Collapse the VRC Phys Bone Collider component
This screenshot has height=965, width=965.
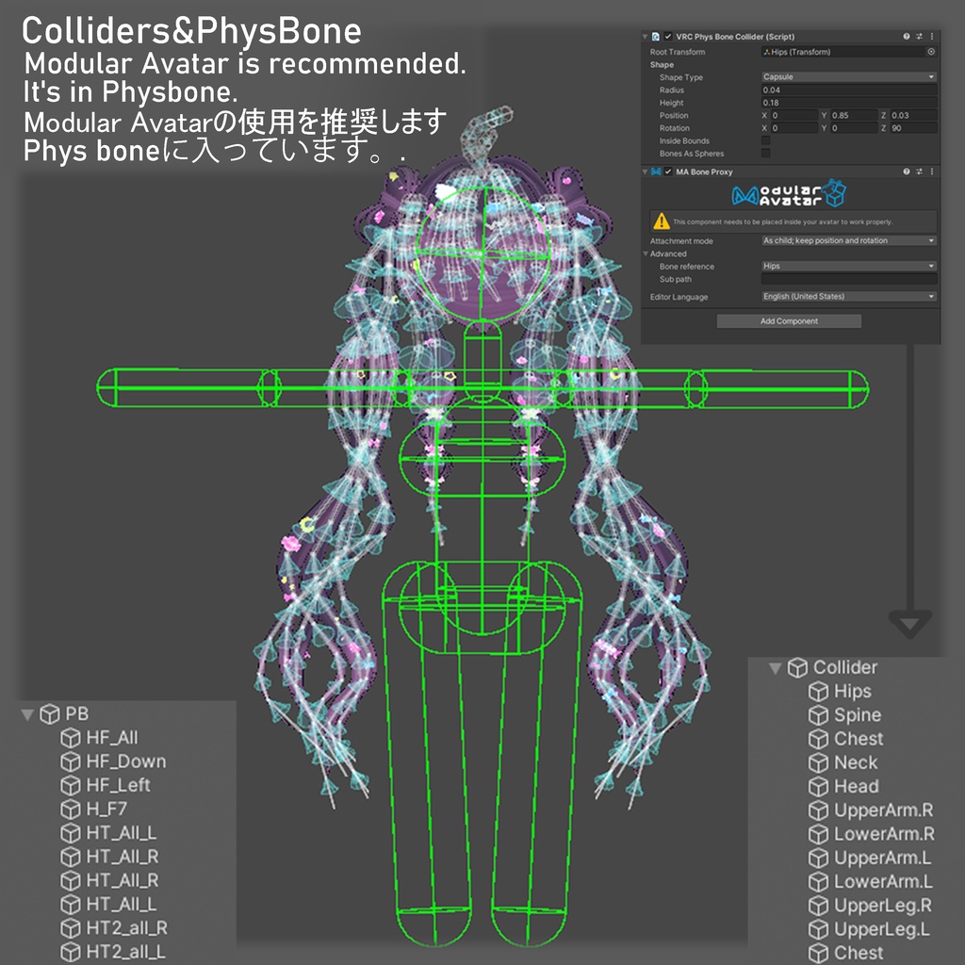(645, 37)
